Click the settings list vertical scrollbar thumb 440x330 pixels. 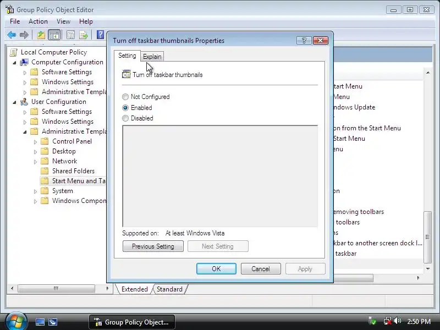pos(428,237)
